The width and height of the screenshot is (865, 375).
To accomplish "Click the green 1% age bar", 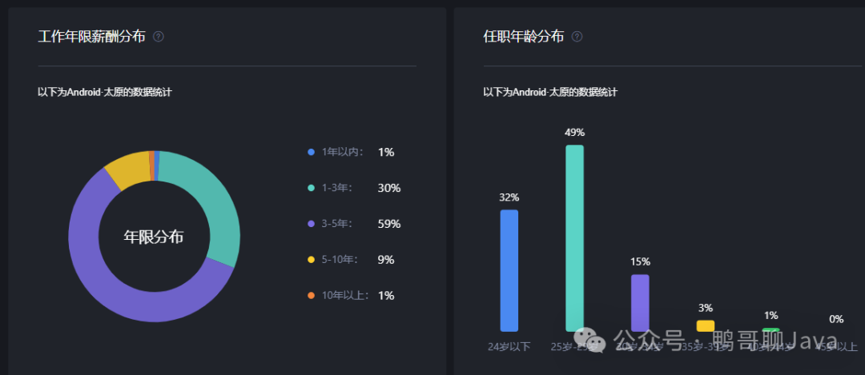I will coord(770,330).
